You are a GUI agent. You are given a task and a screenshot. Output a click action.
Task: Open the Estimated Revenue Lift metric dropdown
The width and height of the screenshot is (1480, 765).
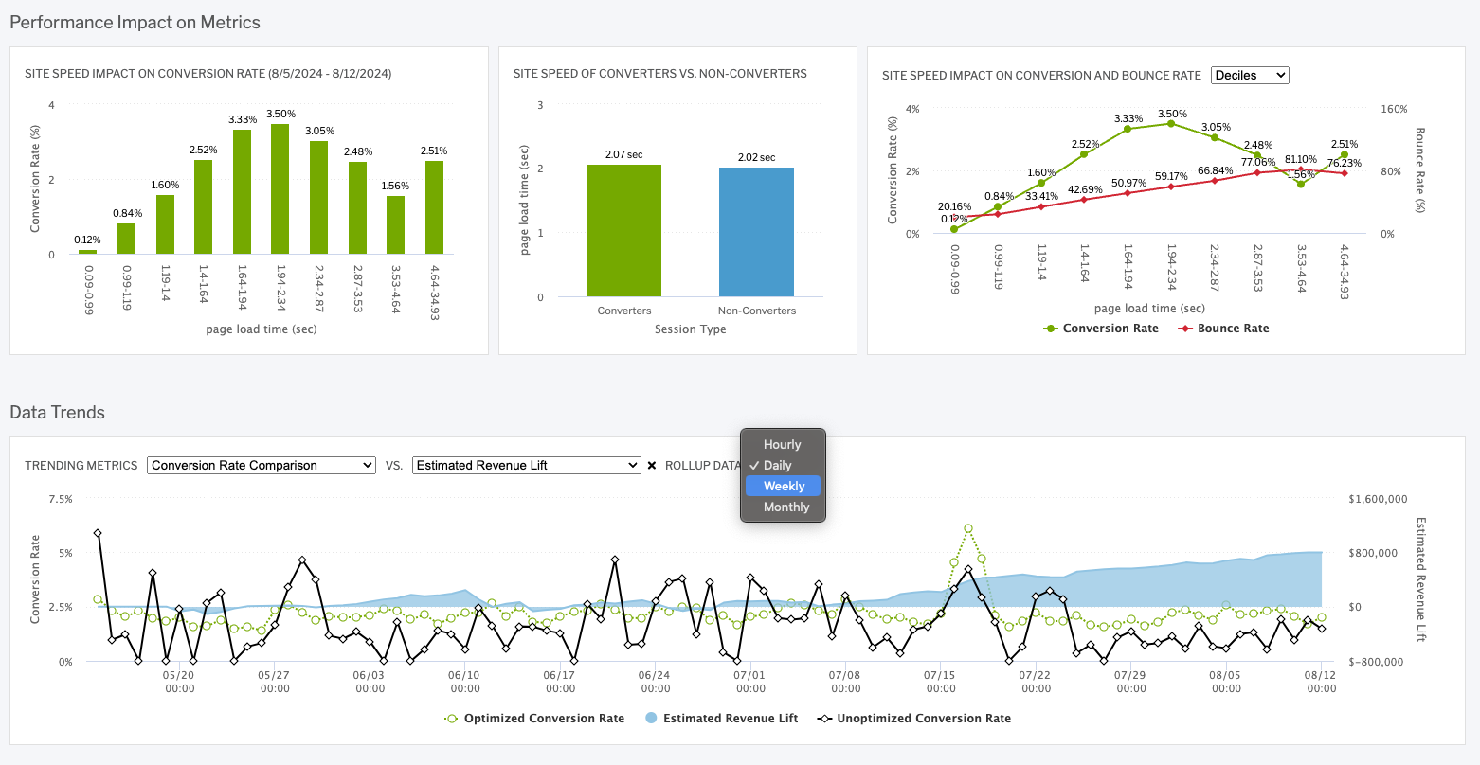(526, 465)
